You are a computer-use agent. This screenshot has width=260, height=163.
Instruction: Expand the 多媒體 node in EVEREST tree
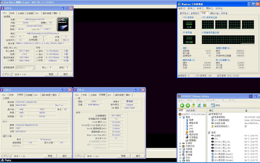click(180, 155)
